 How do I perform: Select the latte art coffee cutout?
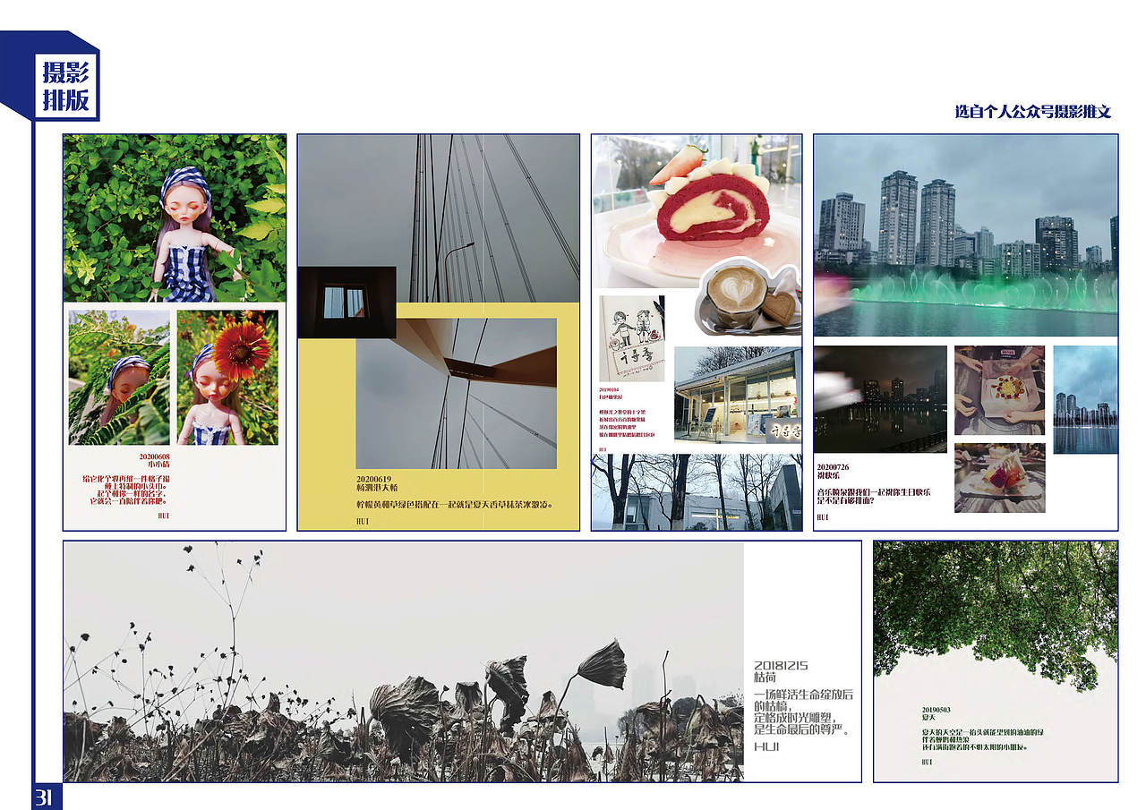747,295
